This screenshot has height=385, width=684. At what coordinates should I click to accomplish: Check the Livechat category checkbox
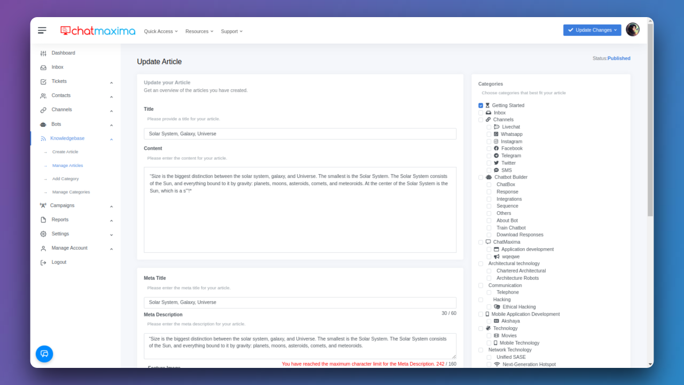tap(489, 127)
